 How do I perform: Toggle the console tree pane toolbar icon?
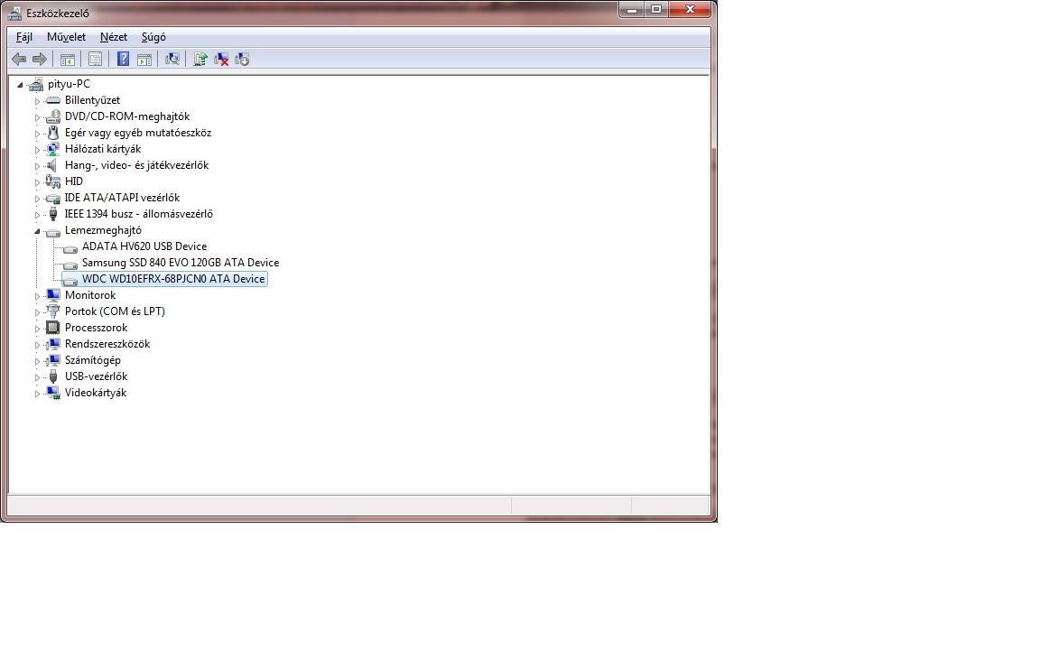coord(68,60)
